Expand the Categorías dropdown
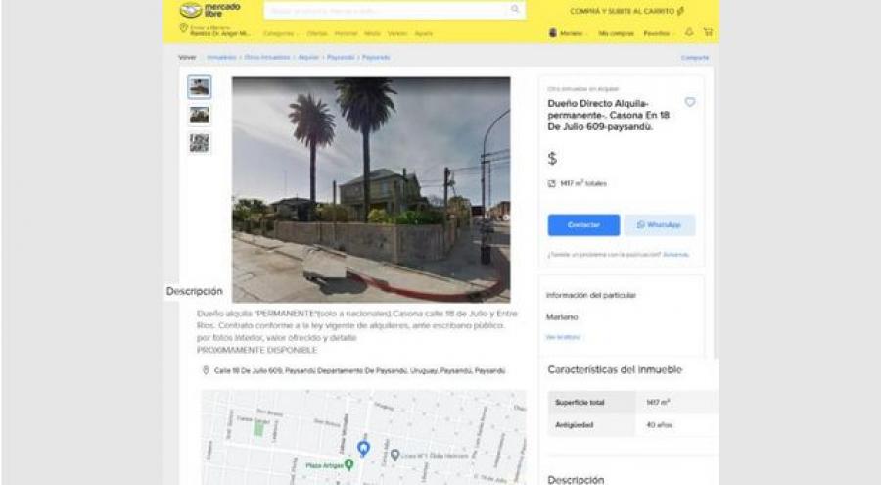The width and height of the screenshot is (881, 485). pos(281,33)
